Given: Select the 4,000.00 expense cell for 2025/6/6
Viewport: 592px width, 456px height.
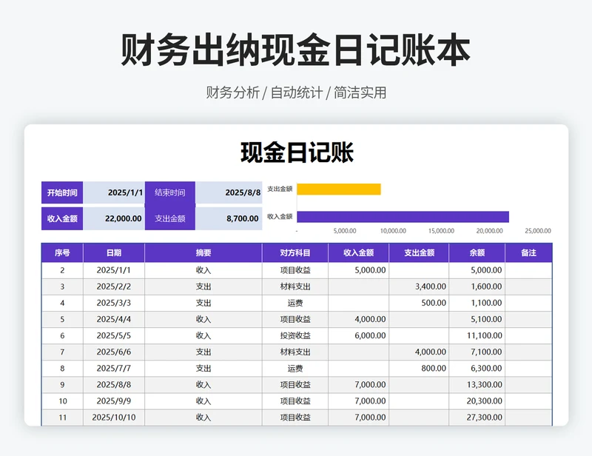Looking at the screenshot, I should [x=419, y=352].
